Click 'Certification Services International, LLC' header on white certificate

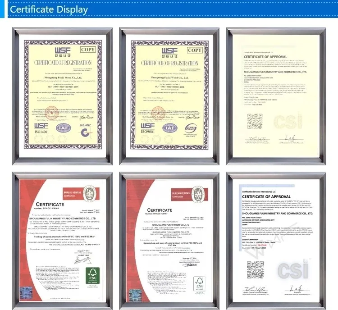tap(259, 191)
